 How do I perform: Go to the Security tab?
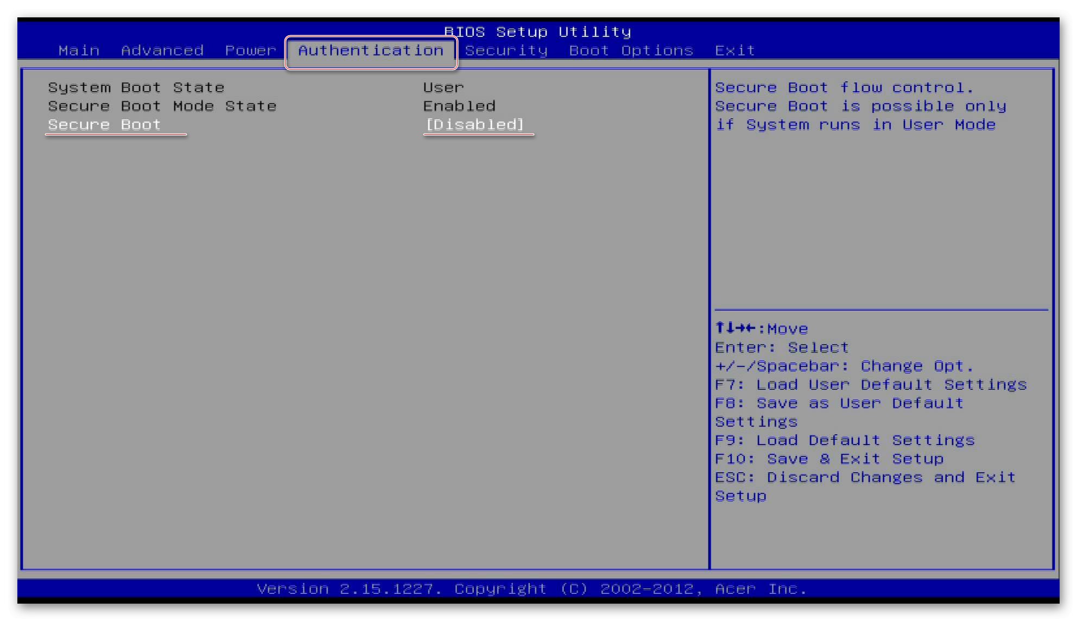(x=506, y=50)
